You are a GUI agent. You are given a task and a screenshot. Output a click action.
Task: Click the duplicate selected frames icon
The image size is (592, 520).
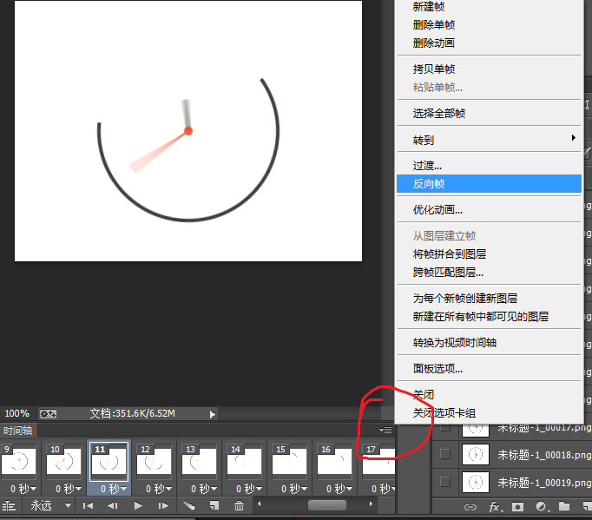(x=214, y=505)
